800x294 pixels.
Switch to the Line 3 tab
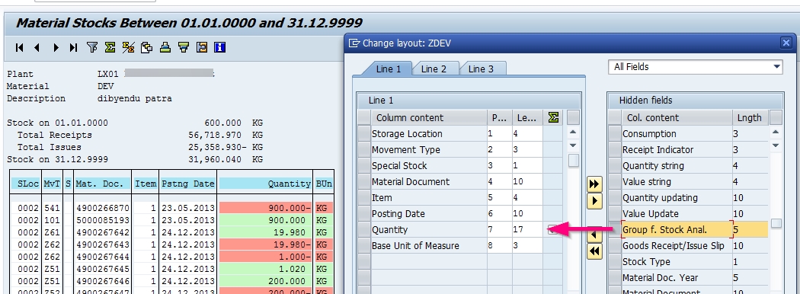(x=481, y=69)
